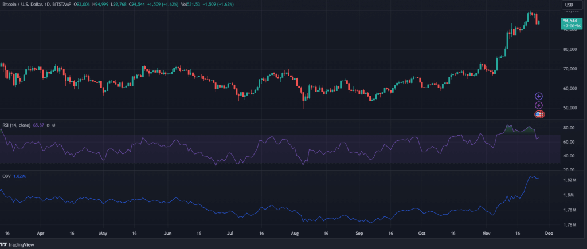
Task: Click the close price value C94,544
Action: pyautogui.click(x=135, y=4)
